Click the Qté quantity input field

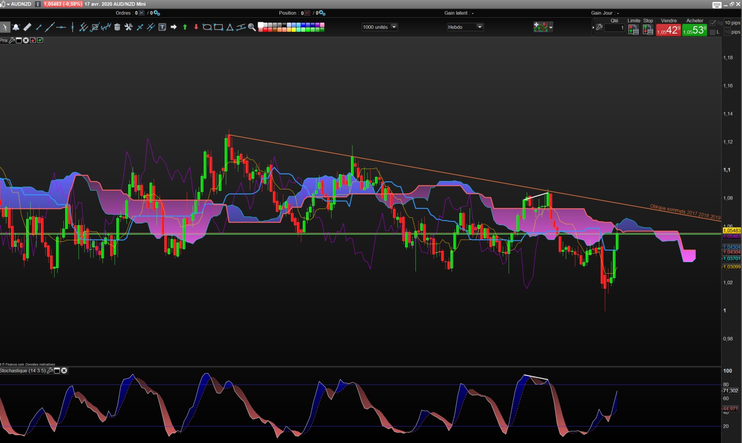click(615, 28)
